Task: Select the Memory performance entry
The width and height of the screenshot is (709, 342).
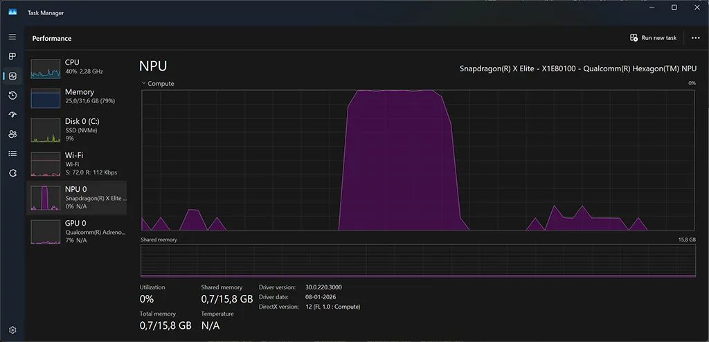Action: 76,97
